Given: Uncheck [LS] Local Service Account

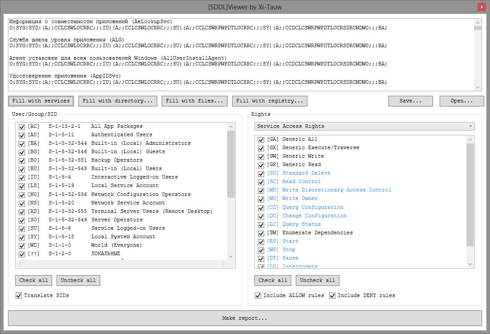Looking at the screenshot, I should tap(21, 186).
